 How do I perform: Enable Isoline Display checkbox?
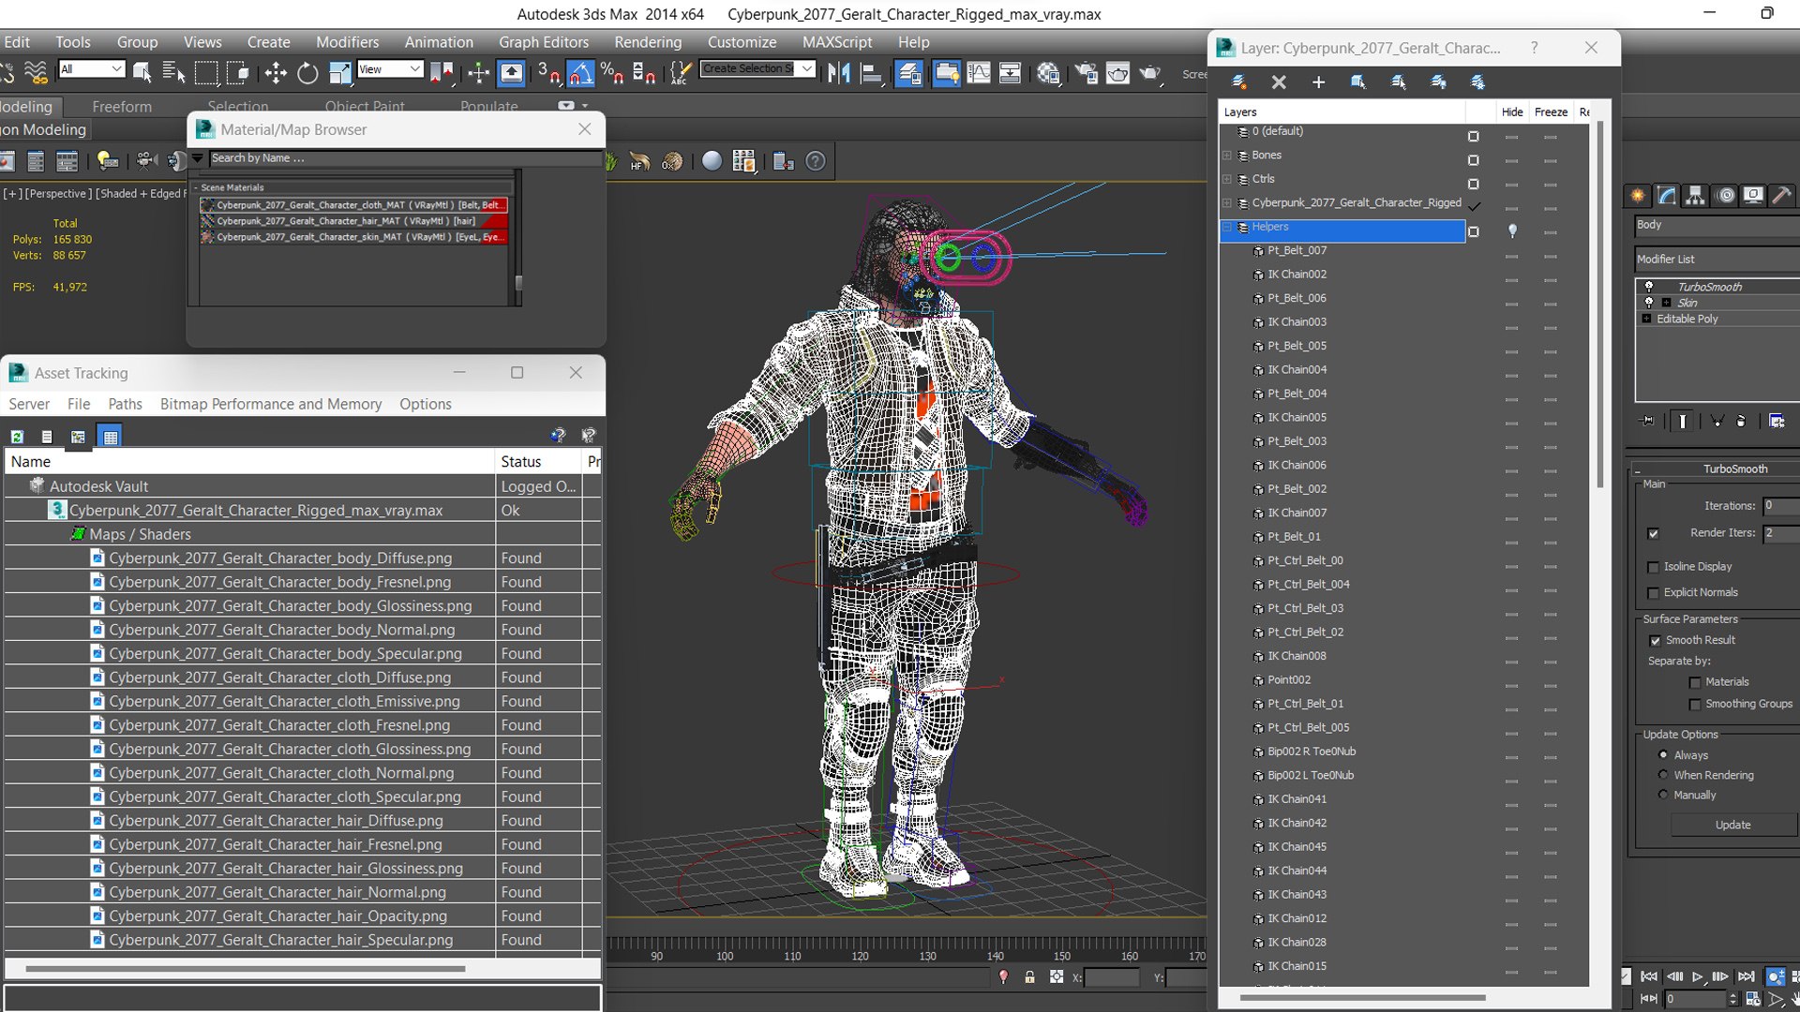tap(1653, 567)
